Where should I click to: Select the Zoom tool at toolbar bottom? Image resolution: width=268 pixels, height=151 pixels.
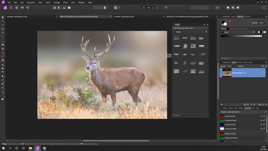click(3, 99)
